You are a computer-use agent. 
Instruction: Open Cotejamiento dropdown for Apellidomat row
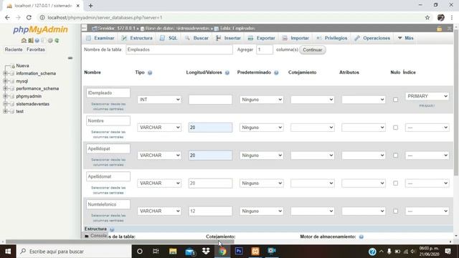(x=313, y=183)
